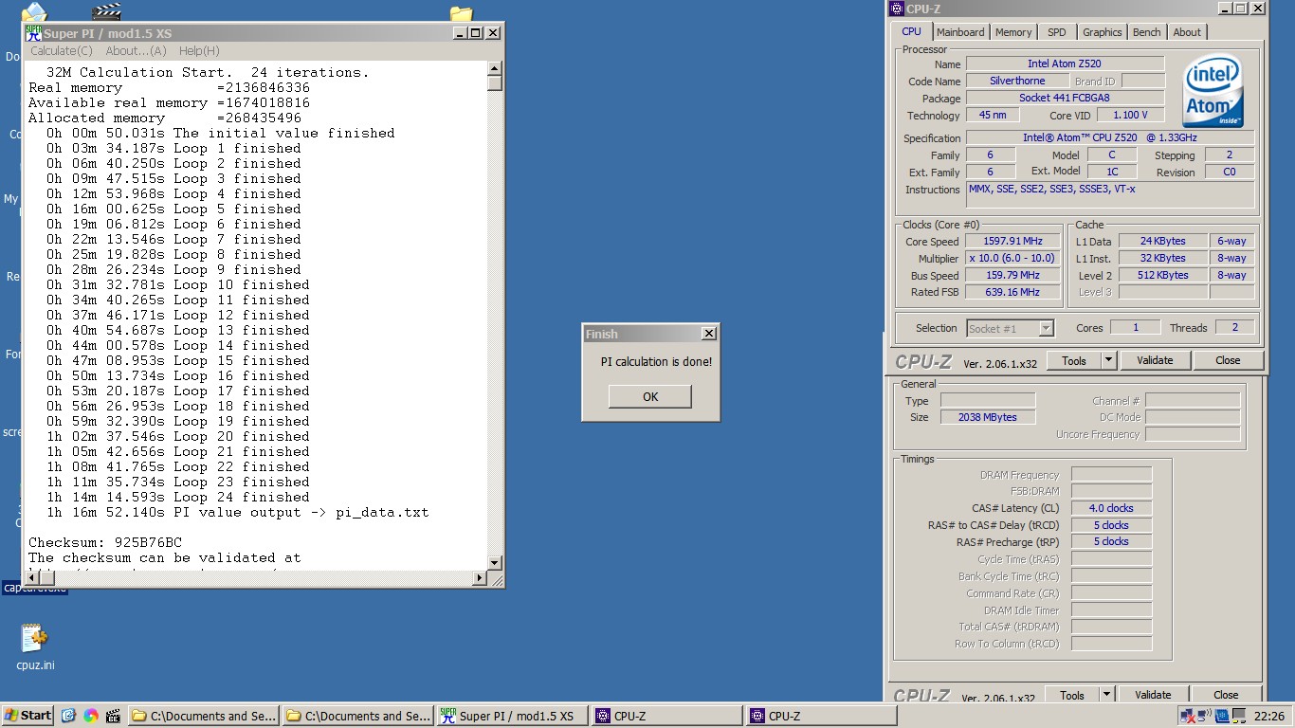Open the film clapperboard desktop icon

click(106, 12)
